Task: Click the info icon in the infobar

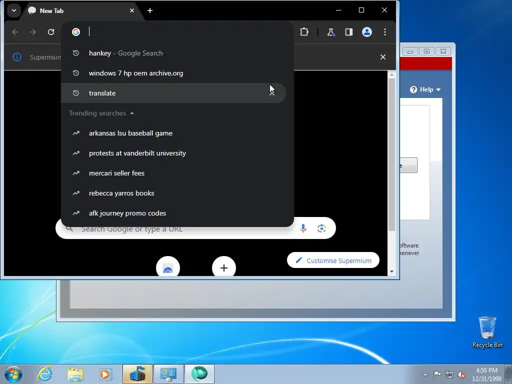Action: click(17, 57)
